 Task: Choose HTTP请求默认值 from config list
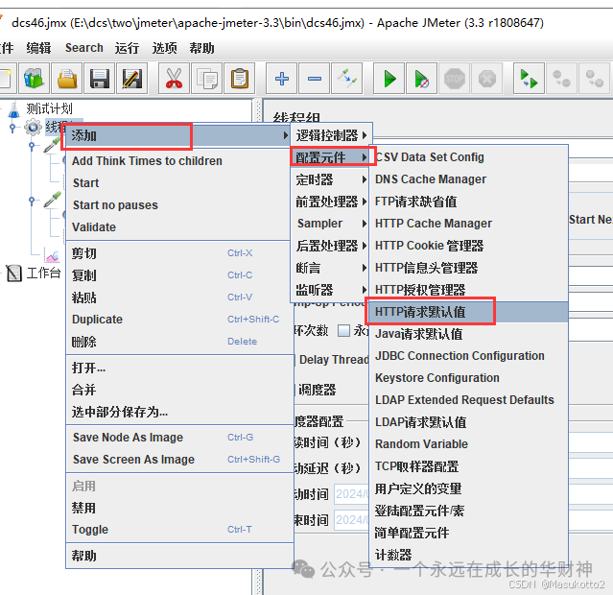point(468,312)
